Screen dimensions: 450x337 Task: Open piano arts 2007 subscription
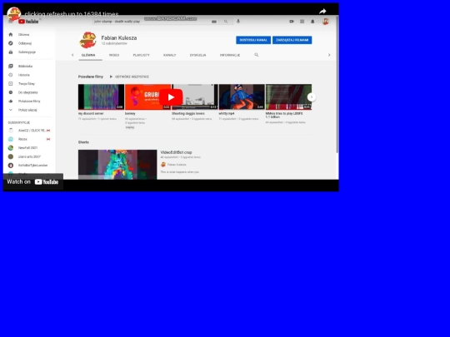coord(29,156)
